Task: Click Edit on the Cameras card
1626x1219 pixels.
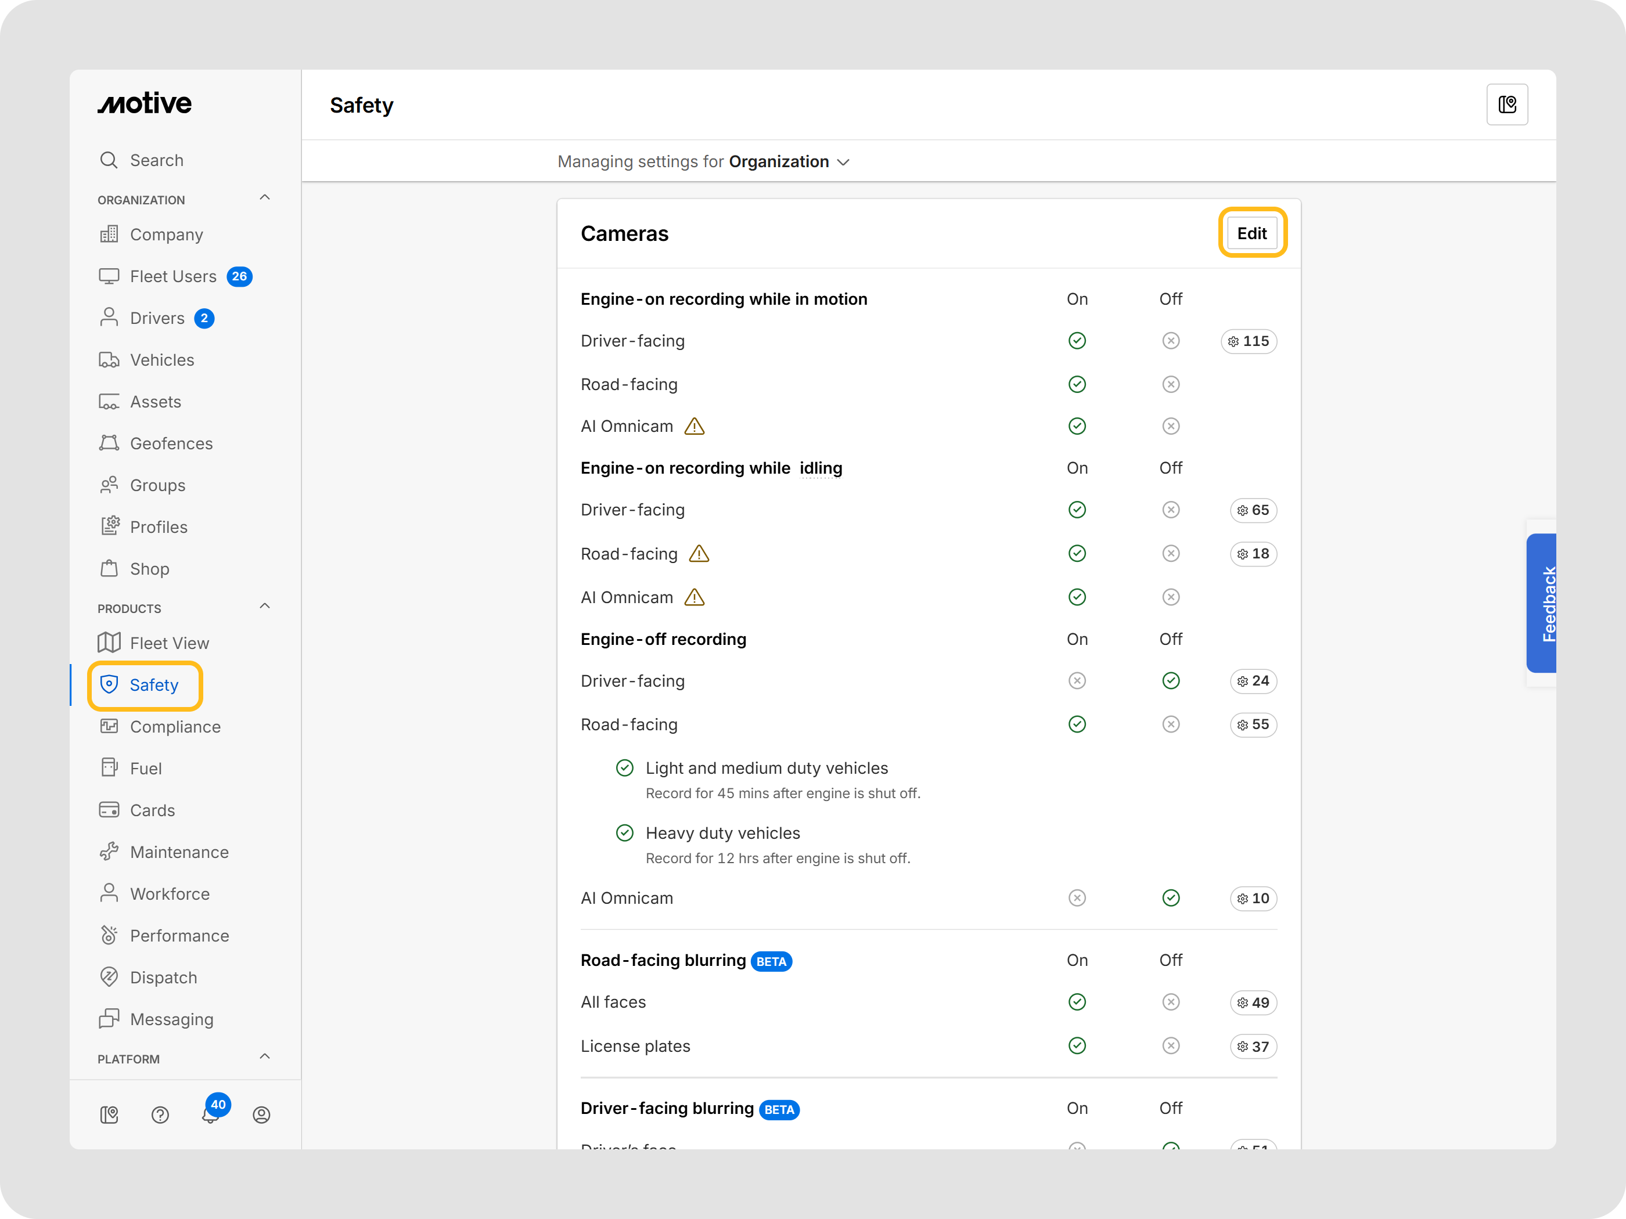Action: pos(1252,233)
